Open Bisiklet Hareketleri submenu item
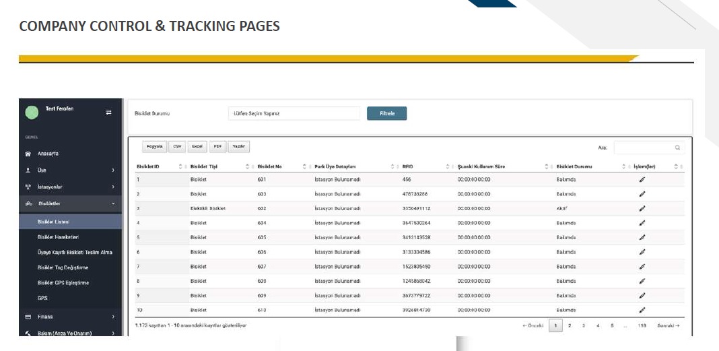This screenshot has height=351, width=719. (x=59, y=237)
